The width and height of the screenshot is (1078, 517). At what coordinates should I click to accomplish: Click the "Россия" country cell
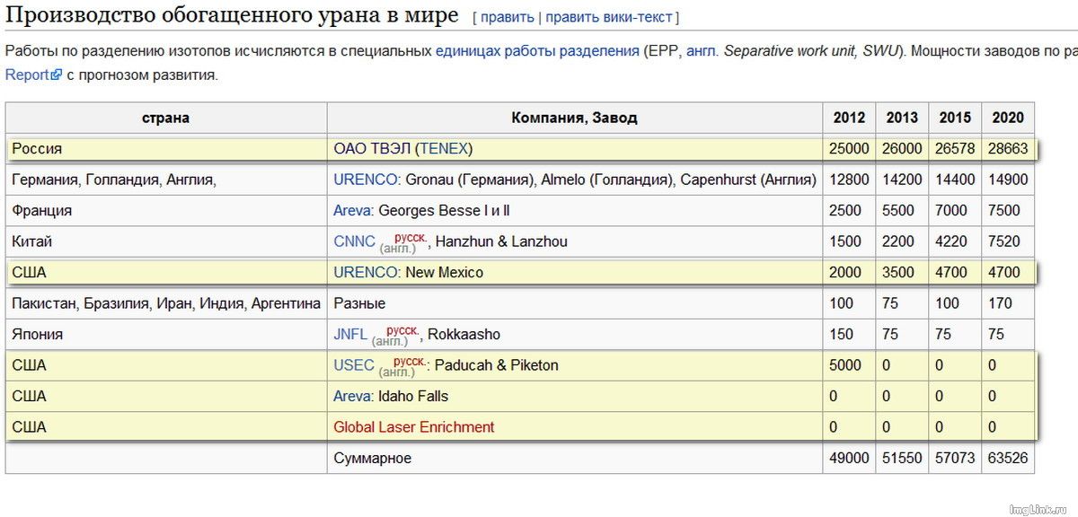tap(166, 149)
